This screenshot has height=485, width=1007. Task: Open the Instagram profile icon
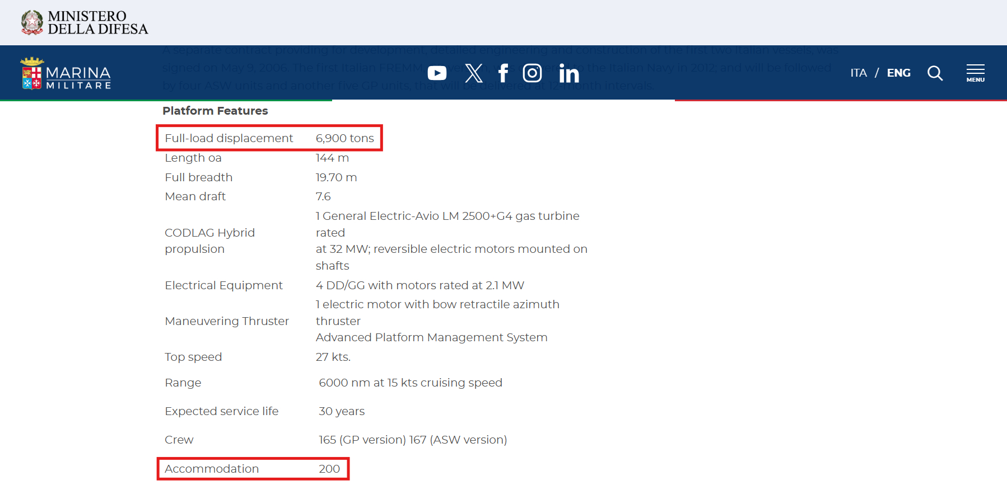pyautogui.click(x=532, y=73)
